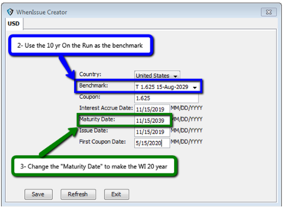Open the Country dropdown showing United States
Viewport: 285px width, 209px height.
coord(157,75)
